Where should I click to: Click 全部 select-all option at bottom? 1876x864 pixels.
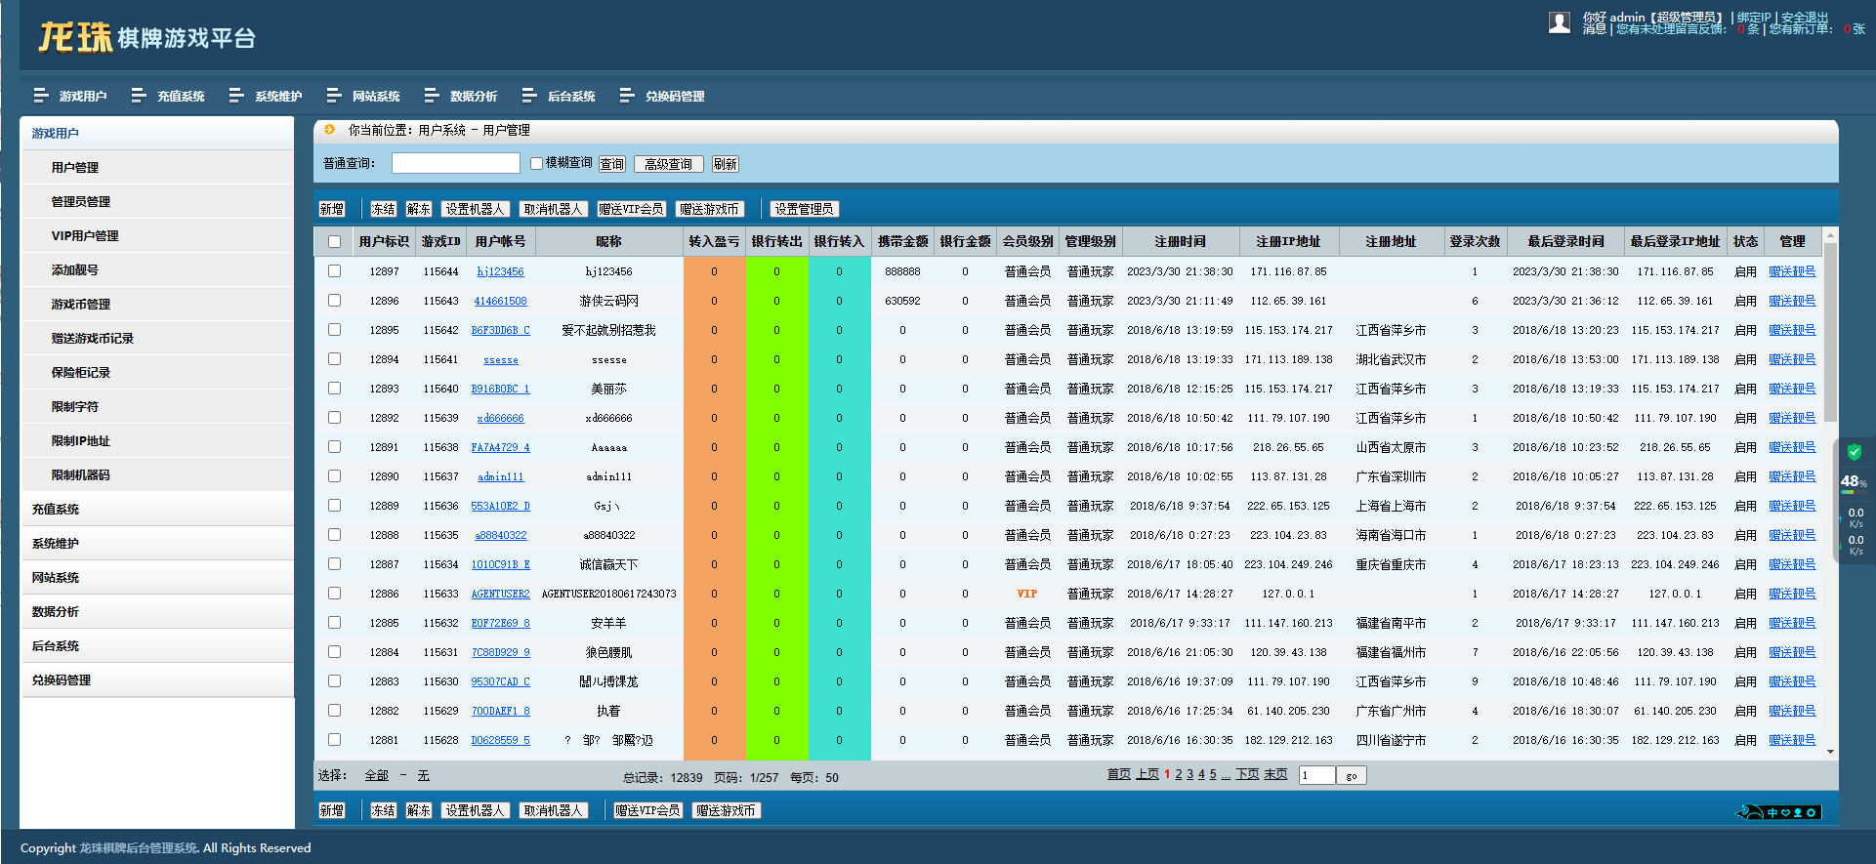pyautogui.click(x=376, y=775)
